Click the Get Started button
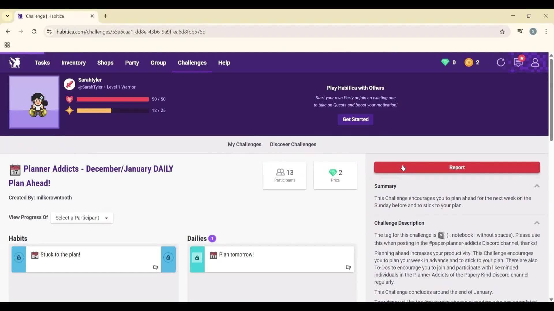The image size is (554, 311). (x=355, y=119)
